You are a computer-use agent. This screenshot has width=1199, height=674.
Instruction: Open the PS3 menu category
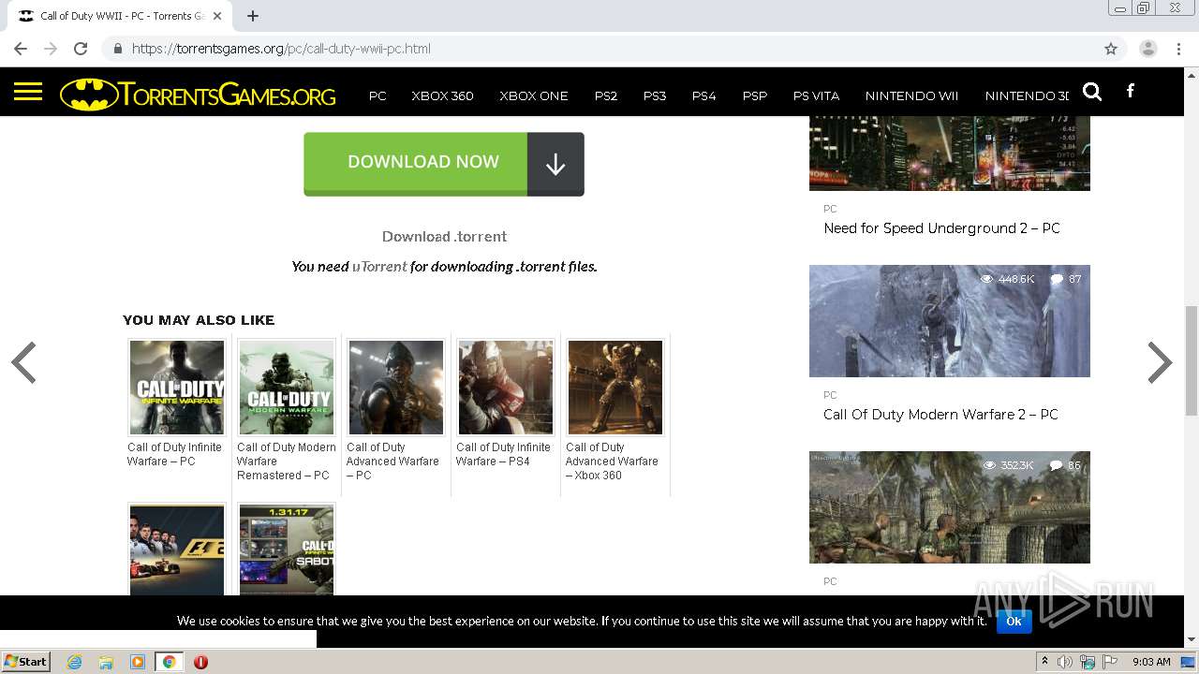pyautogui.click(x=655, y=95)
